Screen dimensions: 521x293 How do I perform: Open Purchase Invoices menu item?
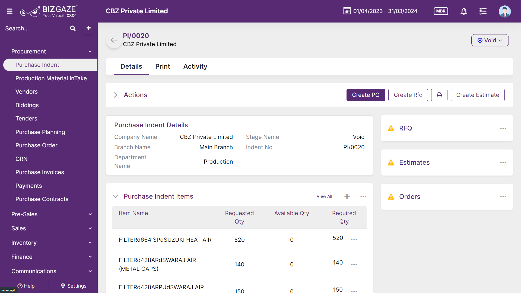coord(40,172)
